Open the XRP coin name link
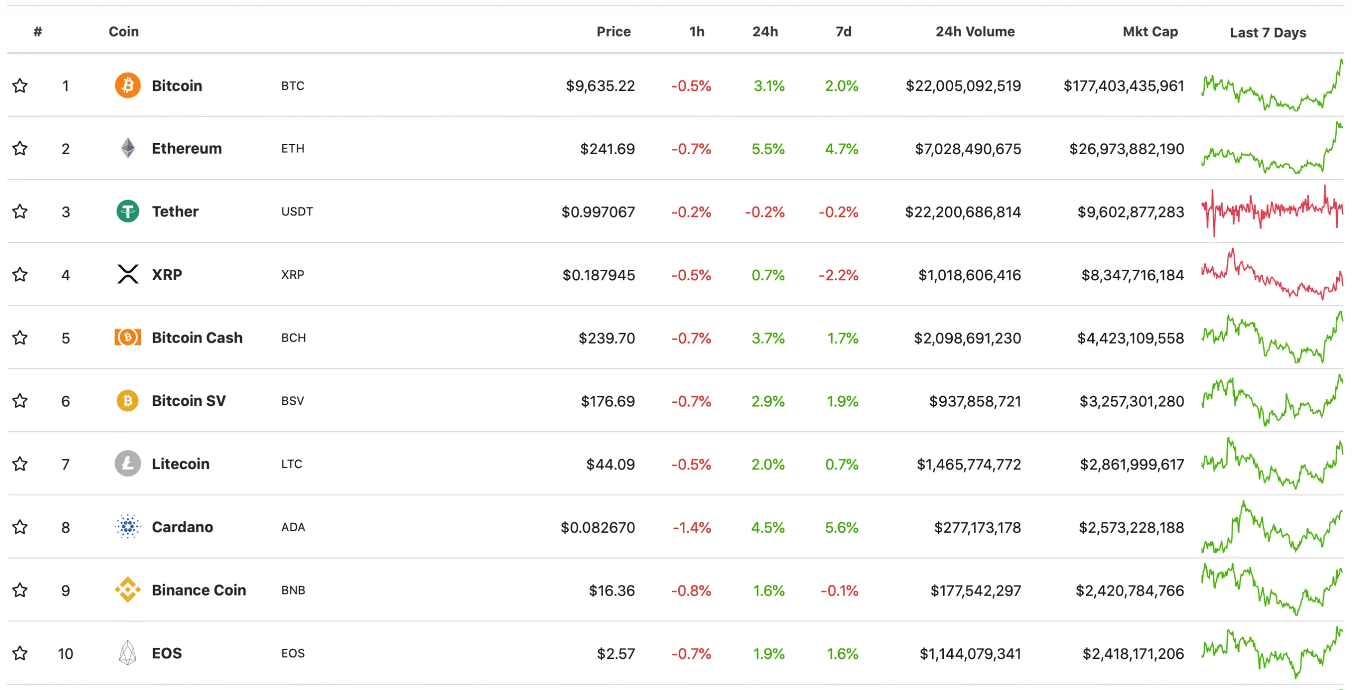This screenshot has width=1352, height=690. [x=167, y=275]
